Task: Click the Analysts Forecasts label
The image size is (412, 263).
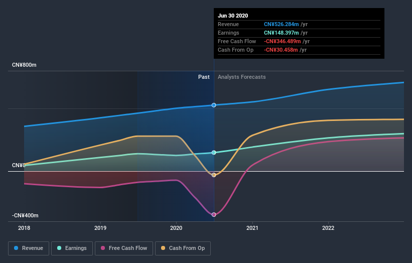Action: click(242, 77)
